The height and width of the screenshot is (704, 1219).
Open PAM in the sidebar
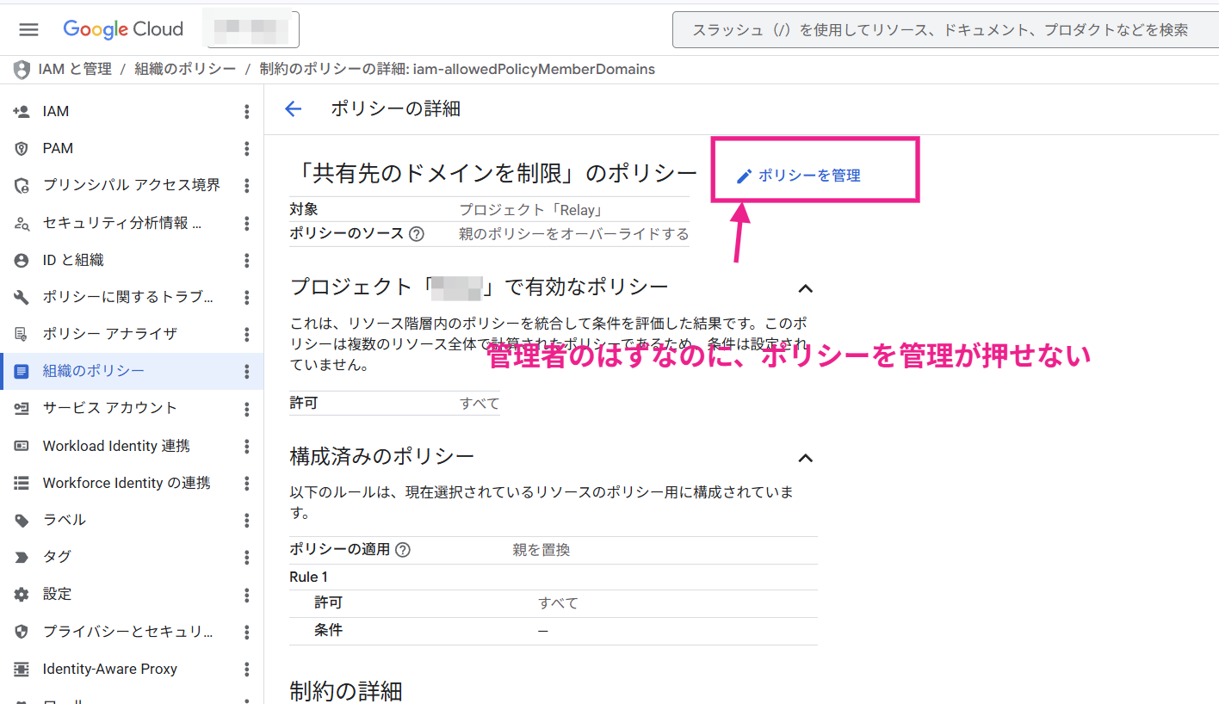(132, 148)
